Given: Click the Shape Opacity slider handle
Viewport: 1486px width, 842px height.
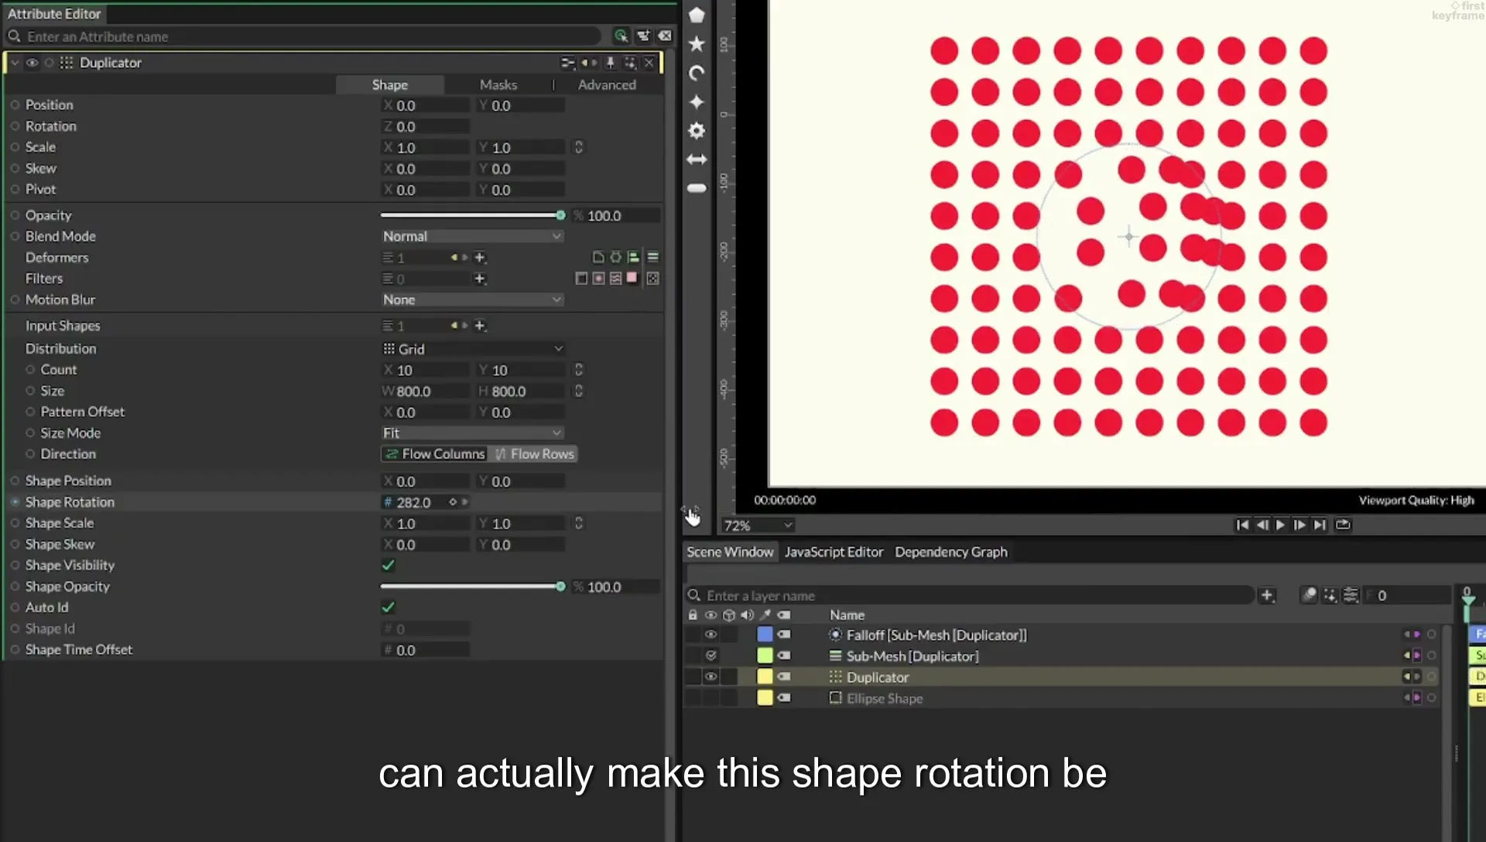Looking at the screenshot, I should (560, 587).
